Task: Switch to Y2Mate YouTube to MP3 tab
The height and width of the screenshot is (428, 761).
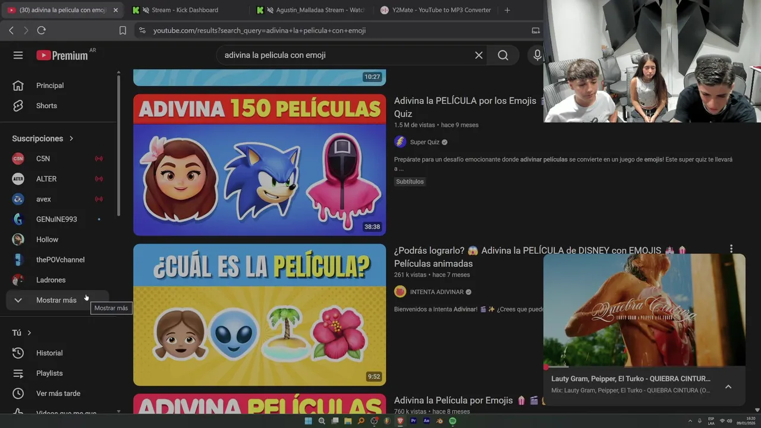Action: 435,10
